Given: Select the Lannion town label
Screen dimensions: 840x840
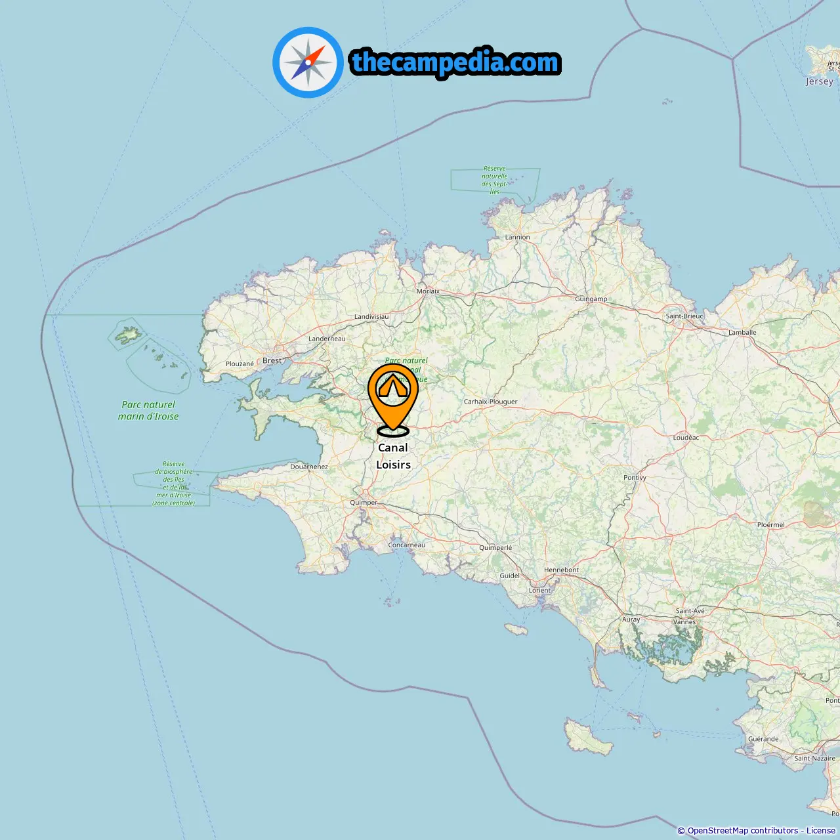Looking at the screenshot, I should point(517,237).
